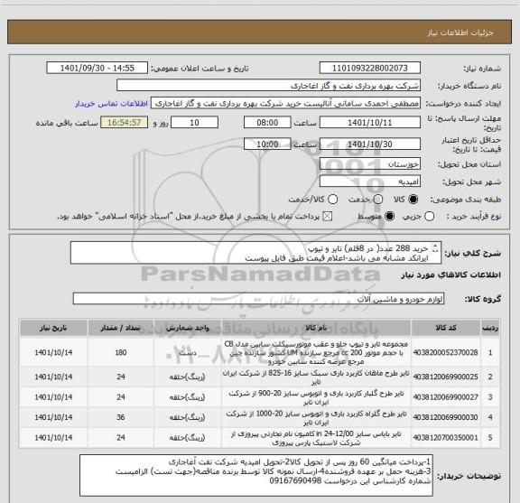
Task: Click goods code 403812070350001
Action: [x=445, y=438]
